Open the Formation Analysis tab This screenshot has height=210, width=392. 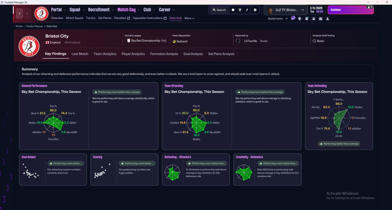pyautogui.click(x=164, y=54)
